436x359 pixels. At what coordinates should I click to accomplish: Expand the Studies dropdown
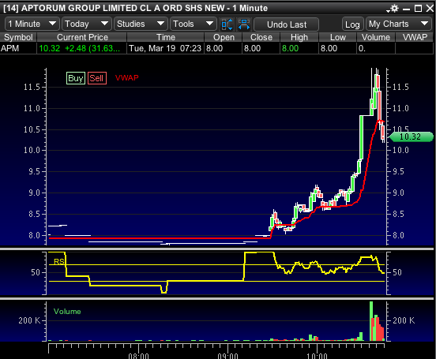[141, 24]
